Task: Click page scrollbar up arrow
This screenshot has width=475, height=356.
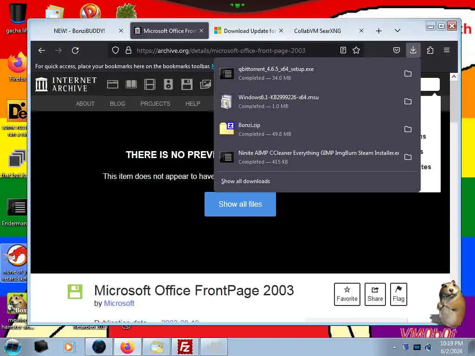Action: point(454,76)
